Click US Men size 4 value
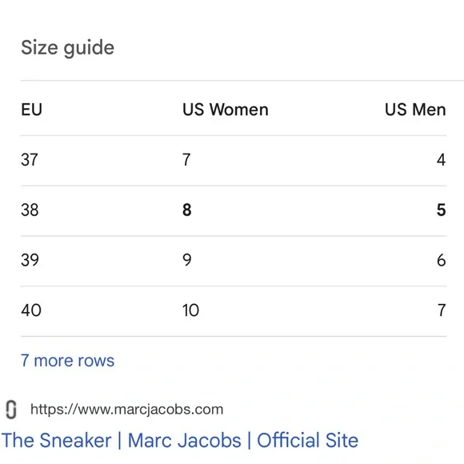This screenshot has width=464, height=464. click(442, 160)
